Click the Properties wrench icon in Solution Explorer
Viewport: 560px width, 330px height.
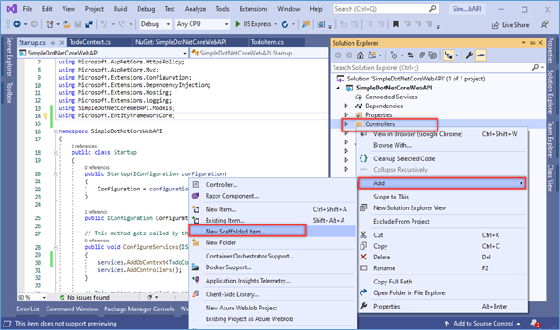point(469,55)
